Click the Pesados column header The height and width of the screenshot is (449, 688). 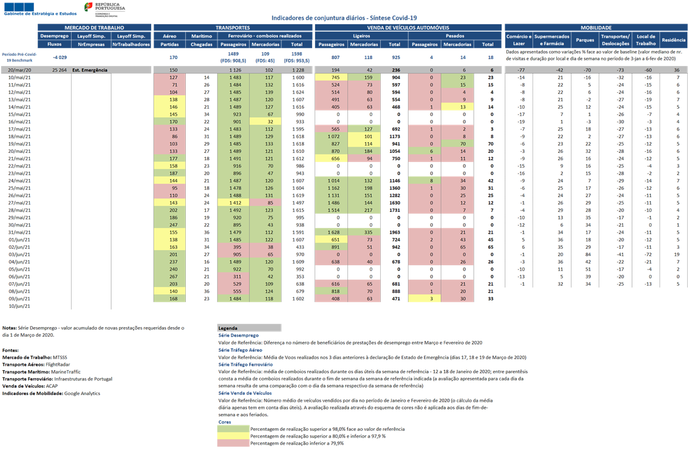coord(455,36)
